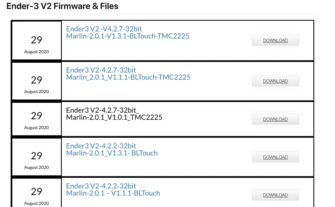Click the August 2020 label in the first row
Viewport: 335px width, 207px height.
click(x=36, y=52)
